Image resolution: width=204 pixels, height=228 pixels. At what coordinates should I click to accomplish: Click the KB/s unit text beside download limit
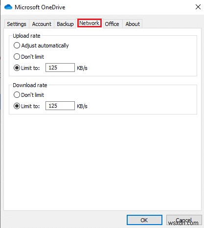pos(82,106)
